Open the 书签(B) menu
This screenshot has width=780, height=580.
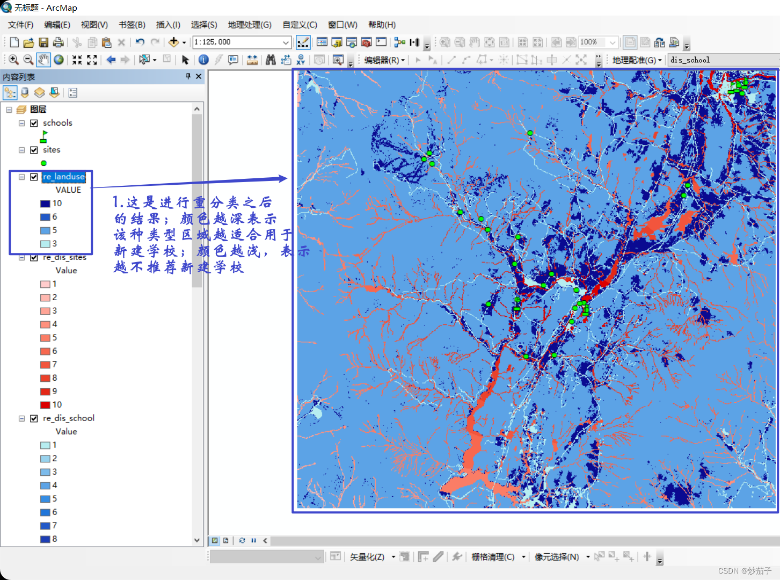(132, 25)
